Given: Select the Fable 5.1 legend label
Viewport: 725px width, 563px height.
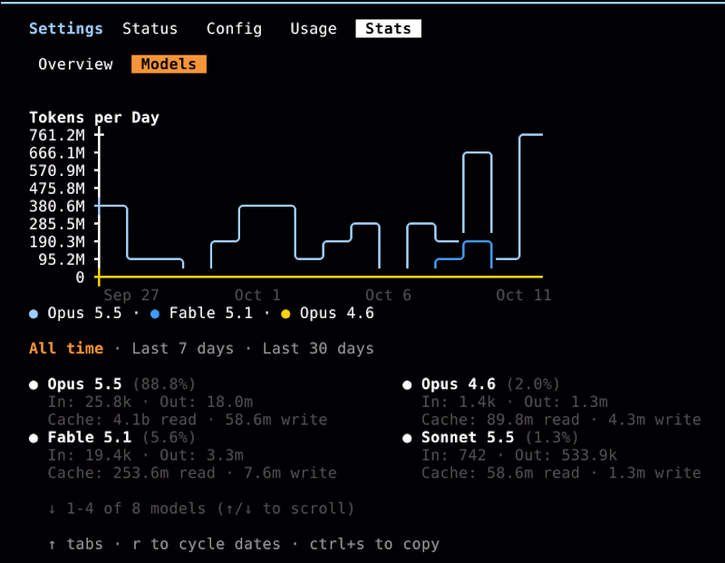Looking at the screenshot, I should pos(211,313).
